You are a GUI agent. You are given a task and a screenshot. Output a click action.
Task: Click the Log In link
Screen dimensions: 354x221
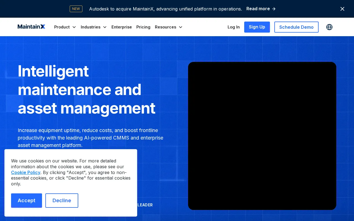coord(234,27)
